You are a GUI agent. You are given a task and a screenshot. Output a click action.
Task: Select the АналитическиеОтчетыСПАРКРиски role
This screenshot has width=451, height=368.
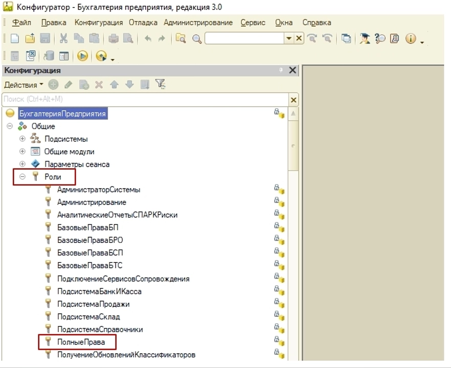(117, 215)
